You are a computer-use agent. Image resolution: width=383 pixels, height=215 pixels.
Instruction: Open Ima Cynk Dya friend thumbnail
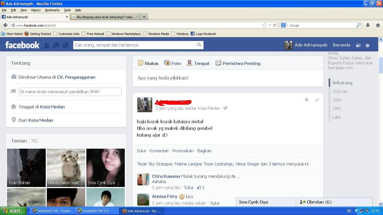106,168
